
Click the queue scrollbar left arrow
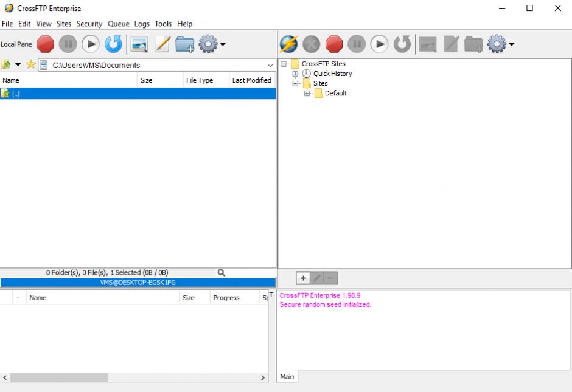(x=5, y=378)
